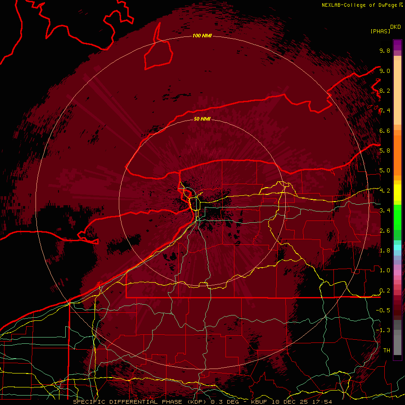This screenshot has height=405, width=405.
Task: Click the 5.8 value on the scale
Action: click(x=385, y=151)
